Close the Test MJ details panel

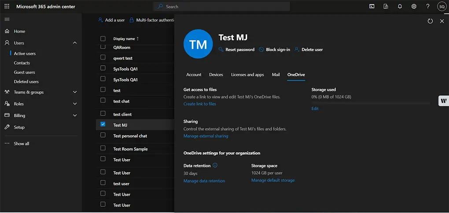point(442,21)
